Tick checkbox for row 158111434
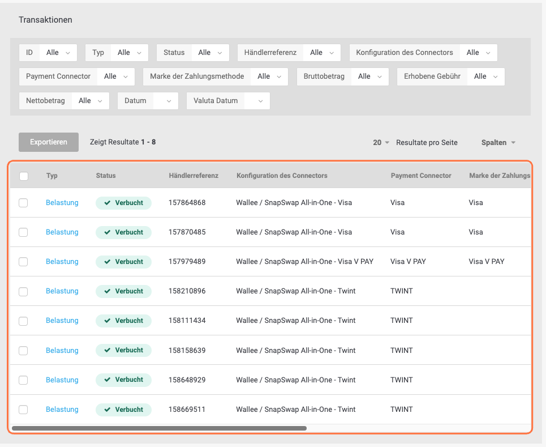546x447 pixels. (x=23, y=321)
